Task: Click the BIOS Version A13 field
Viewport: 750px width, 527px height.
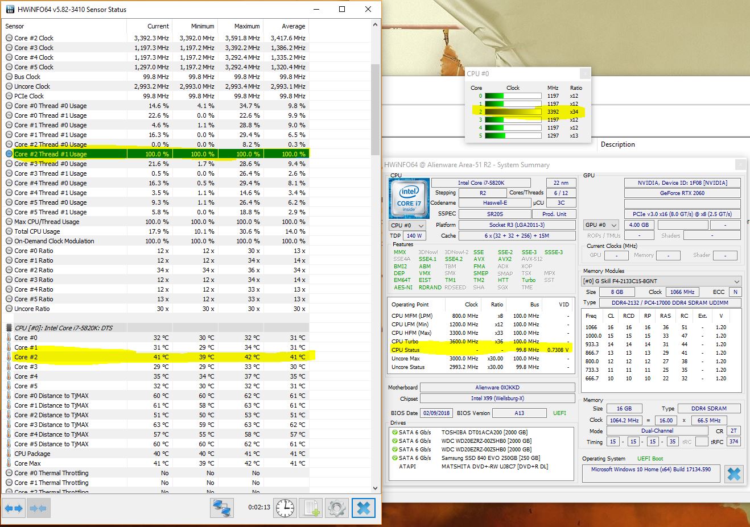Action: tap(520, 413)
